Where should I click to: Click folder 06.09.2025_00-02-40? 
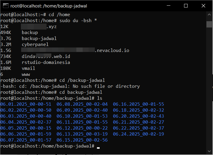pos(82,110)
